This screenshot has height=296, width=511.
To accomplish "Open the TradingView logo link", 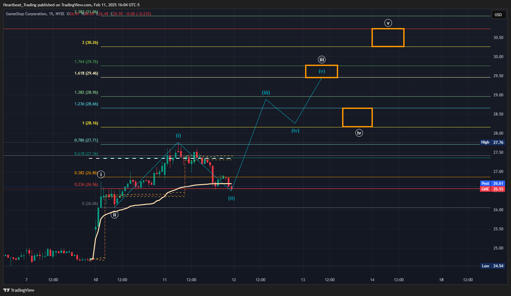I will pyautogui.click(x=19, y=290).
